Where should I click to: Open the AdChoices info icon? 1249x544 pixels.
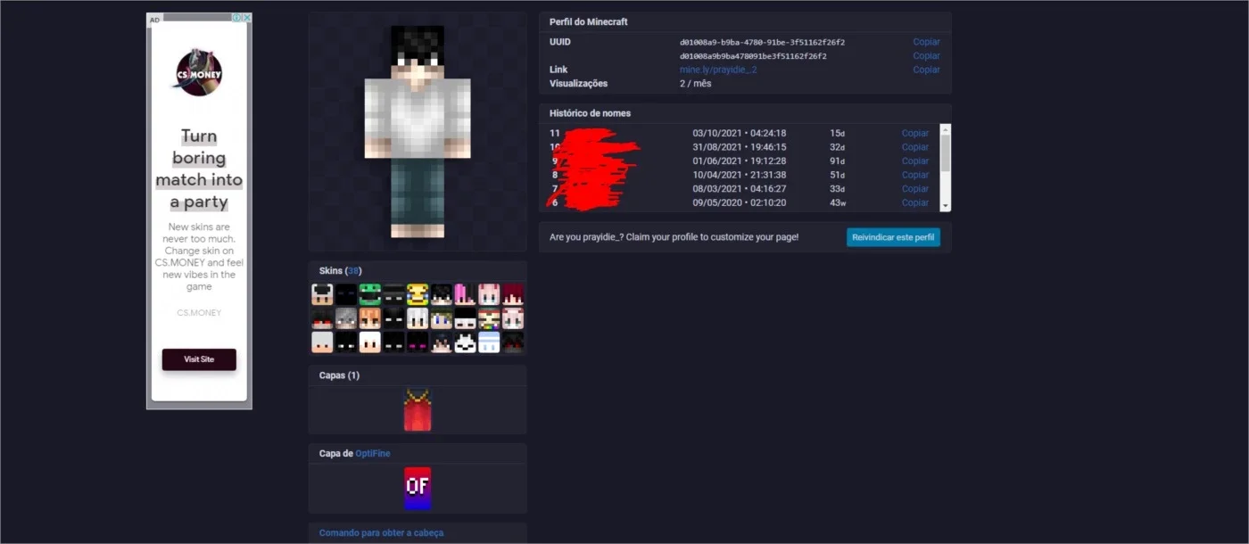[237, 18]
